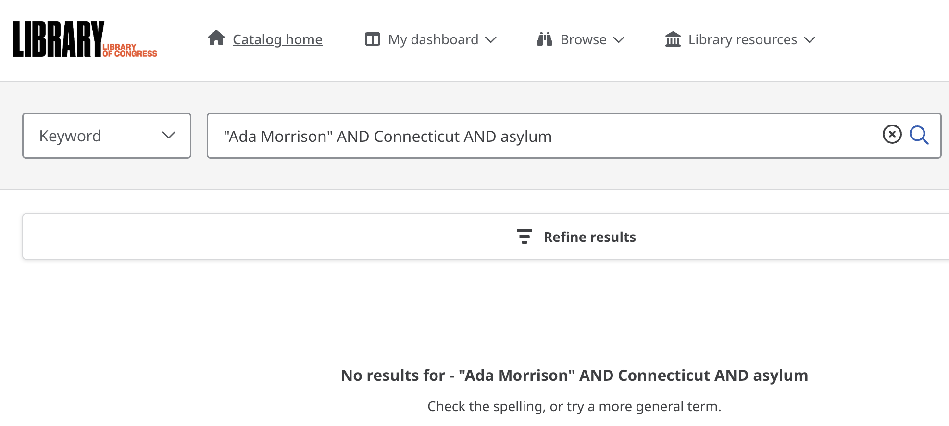This screenshot has height=426, width=949.
Task: Click the dashboard panel icon
Action: (x=373, y=39)
